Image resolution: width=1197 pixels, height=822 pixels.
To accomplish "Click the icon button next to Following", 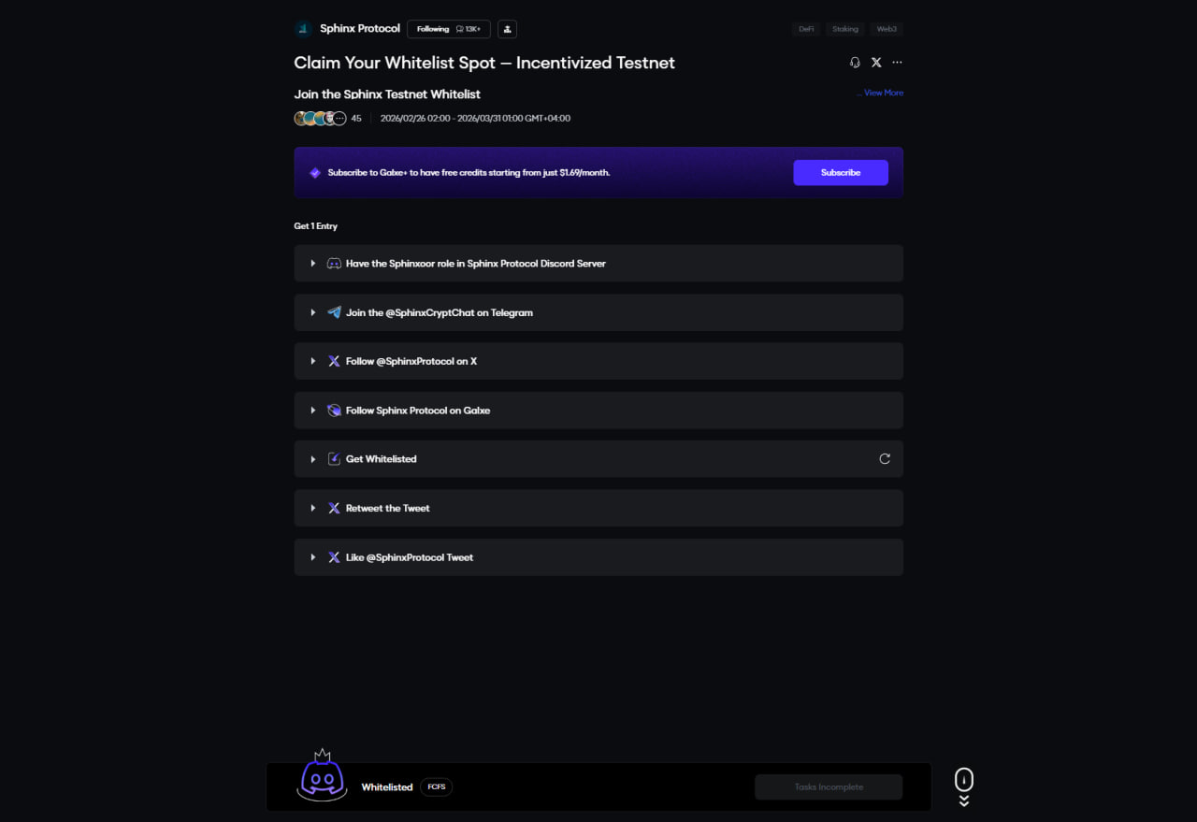I will 507,29.
